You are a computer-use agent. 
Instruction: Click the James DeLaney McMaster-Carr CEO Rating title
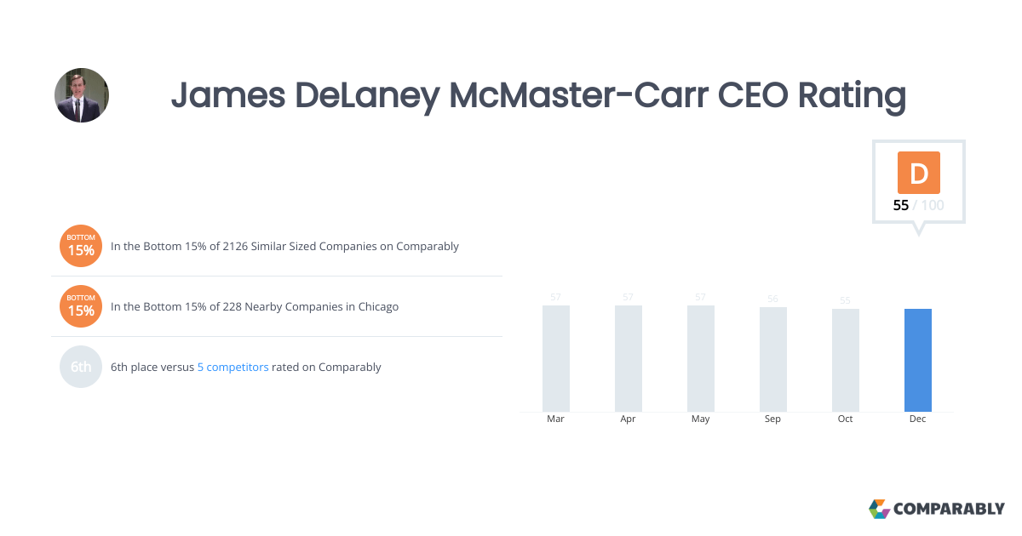(x=538, y=95)
